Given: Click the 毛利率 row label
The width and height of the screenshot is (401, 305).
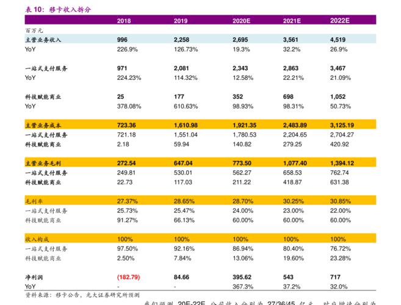Looking at the screenshot, I should coord(33,201).
